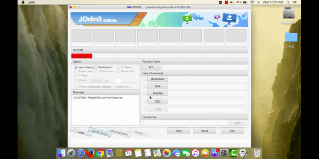Open Calendar icon showing 17
319x159 pixels.
(x=129, y=153)
